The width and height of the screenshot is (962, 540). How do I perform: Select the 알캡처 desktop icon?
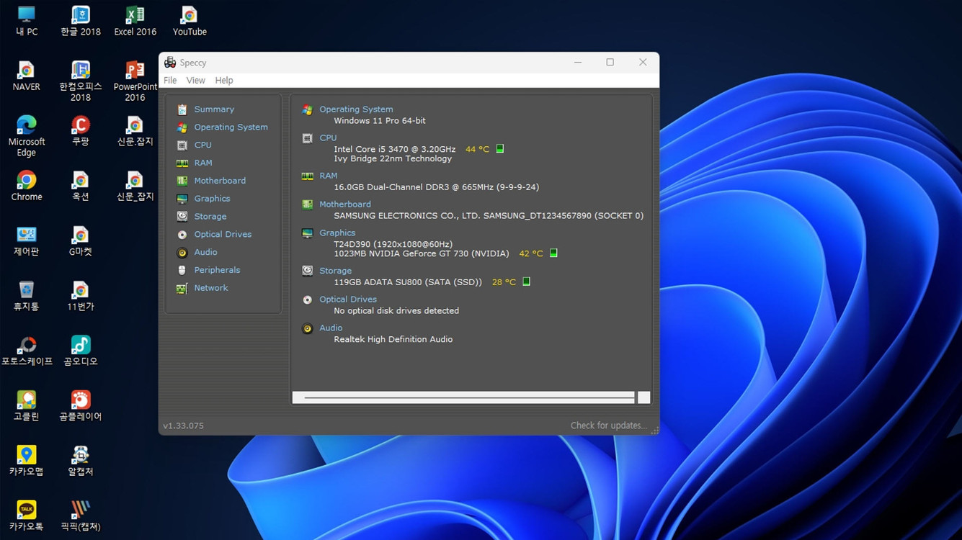pyautogui.click(x=81, y=461)
